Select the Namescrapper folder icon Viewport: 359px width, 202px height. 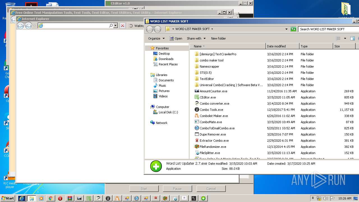[197, 66]
